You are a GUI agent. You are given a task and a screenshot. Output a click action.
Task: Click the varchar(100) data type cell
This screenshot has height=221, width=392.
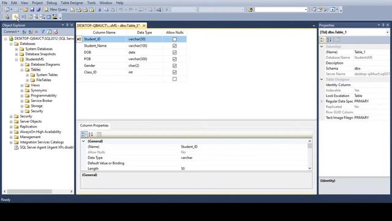[x=145, y=46]
